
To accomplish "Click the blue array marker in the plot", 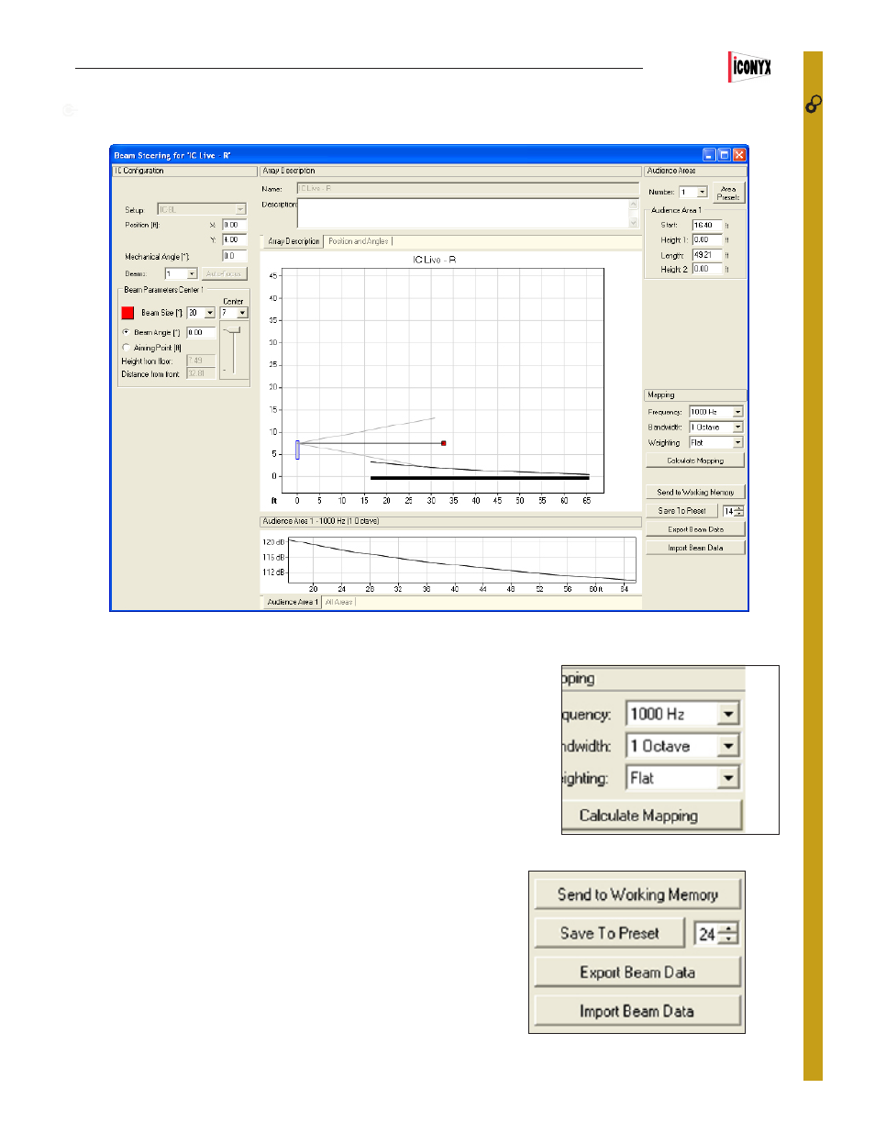I will point(297,450).
